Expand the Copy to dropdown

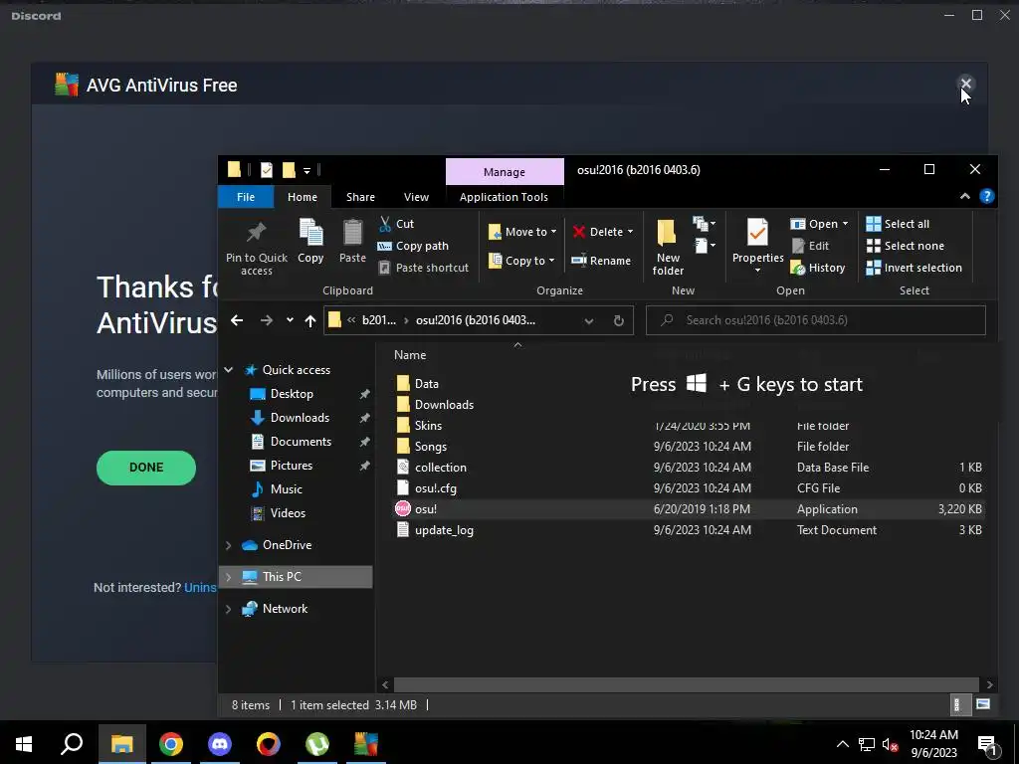point(551,261)
